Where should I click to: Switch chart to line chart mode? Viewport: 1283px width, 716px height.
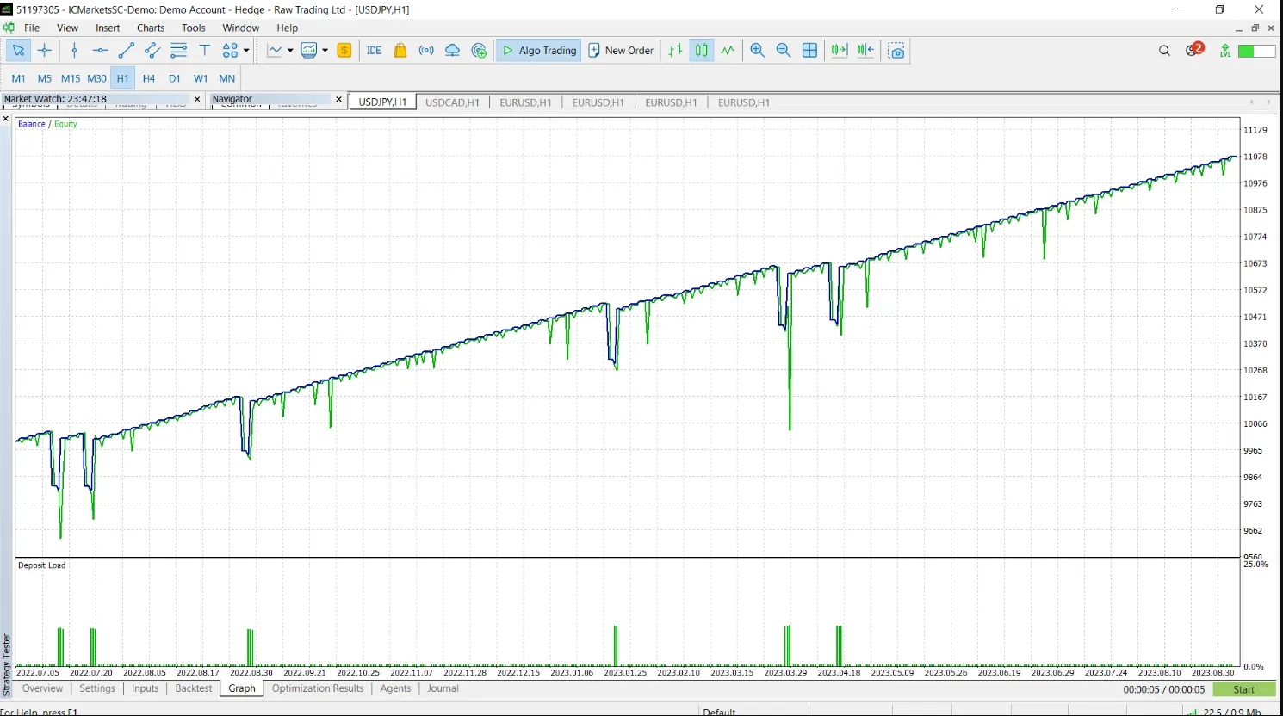pos(728,51)
